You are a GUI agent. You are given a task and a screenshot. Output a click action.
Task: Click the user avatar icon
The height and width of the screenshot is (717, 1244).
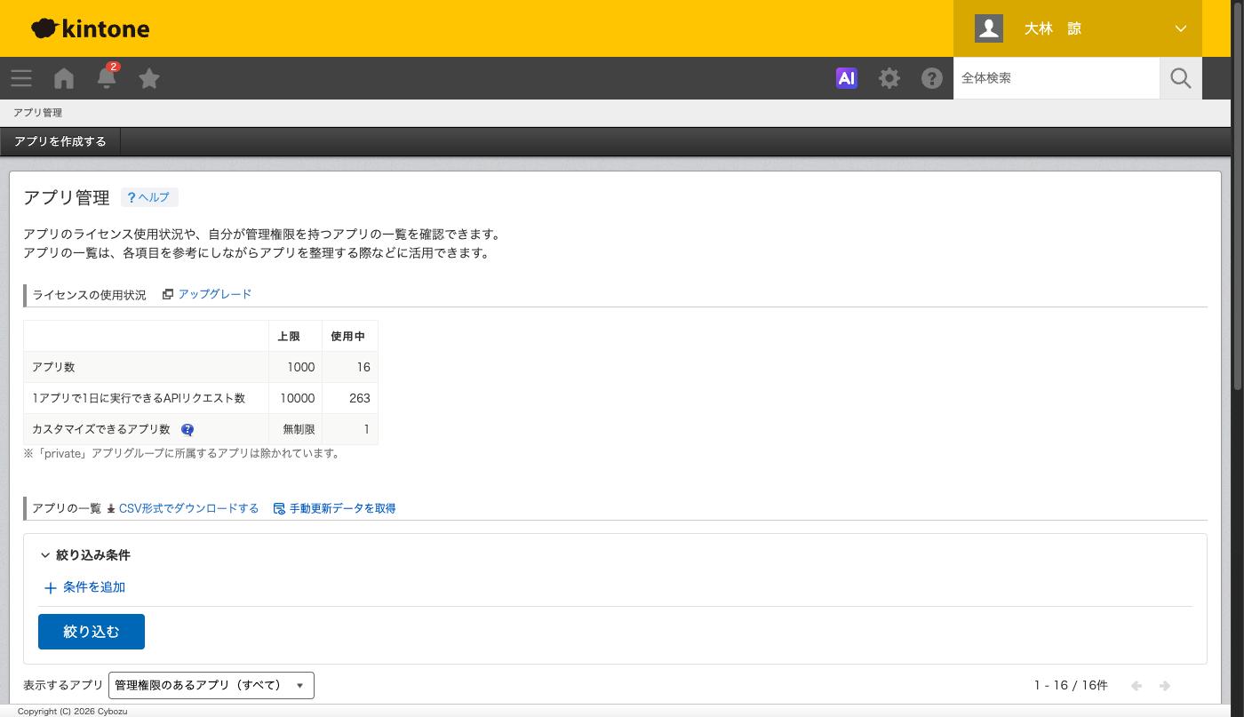coord(989,28)
